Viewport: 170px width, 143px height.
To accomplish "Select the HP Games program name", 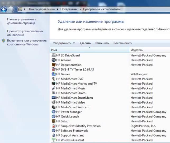I will (63, 74).
